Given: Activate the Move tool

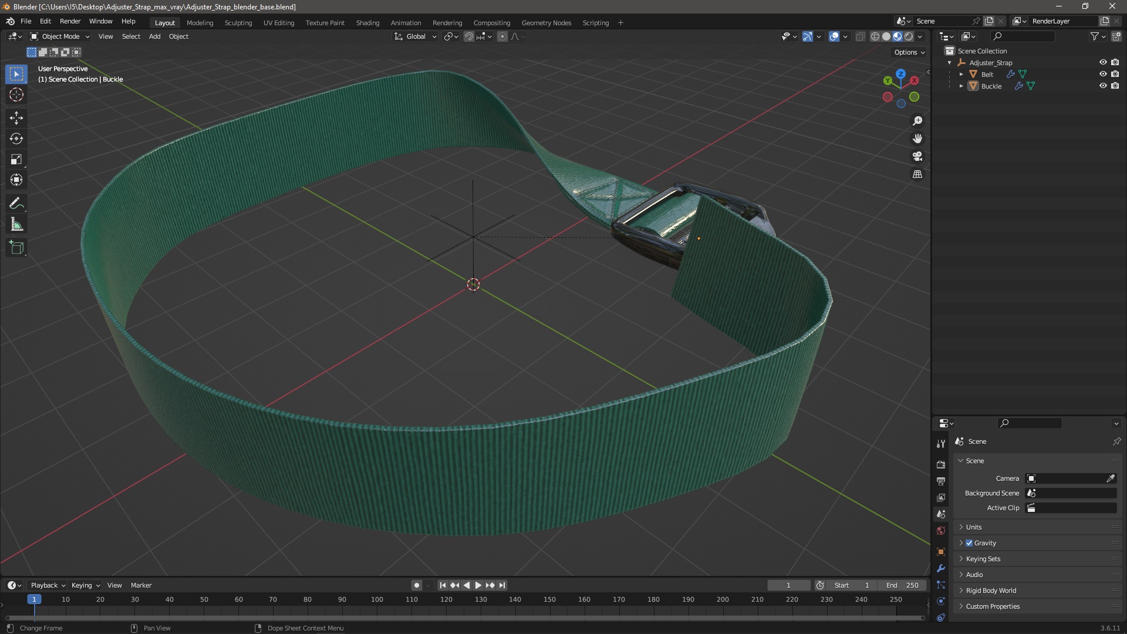Looking at the screenshot, I should coord(16,118).
